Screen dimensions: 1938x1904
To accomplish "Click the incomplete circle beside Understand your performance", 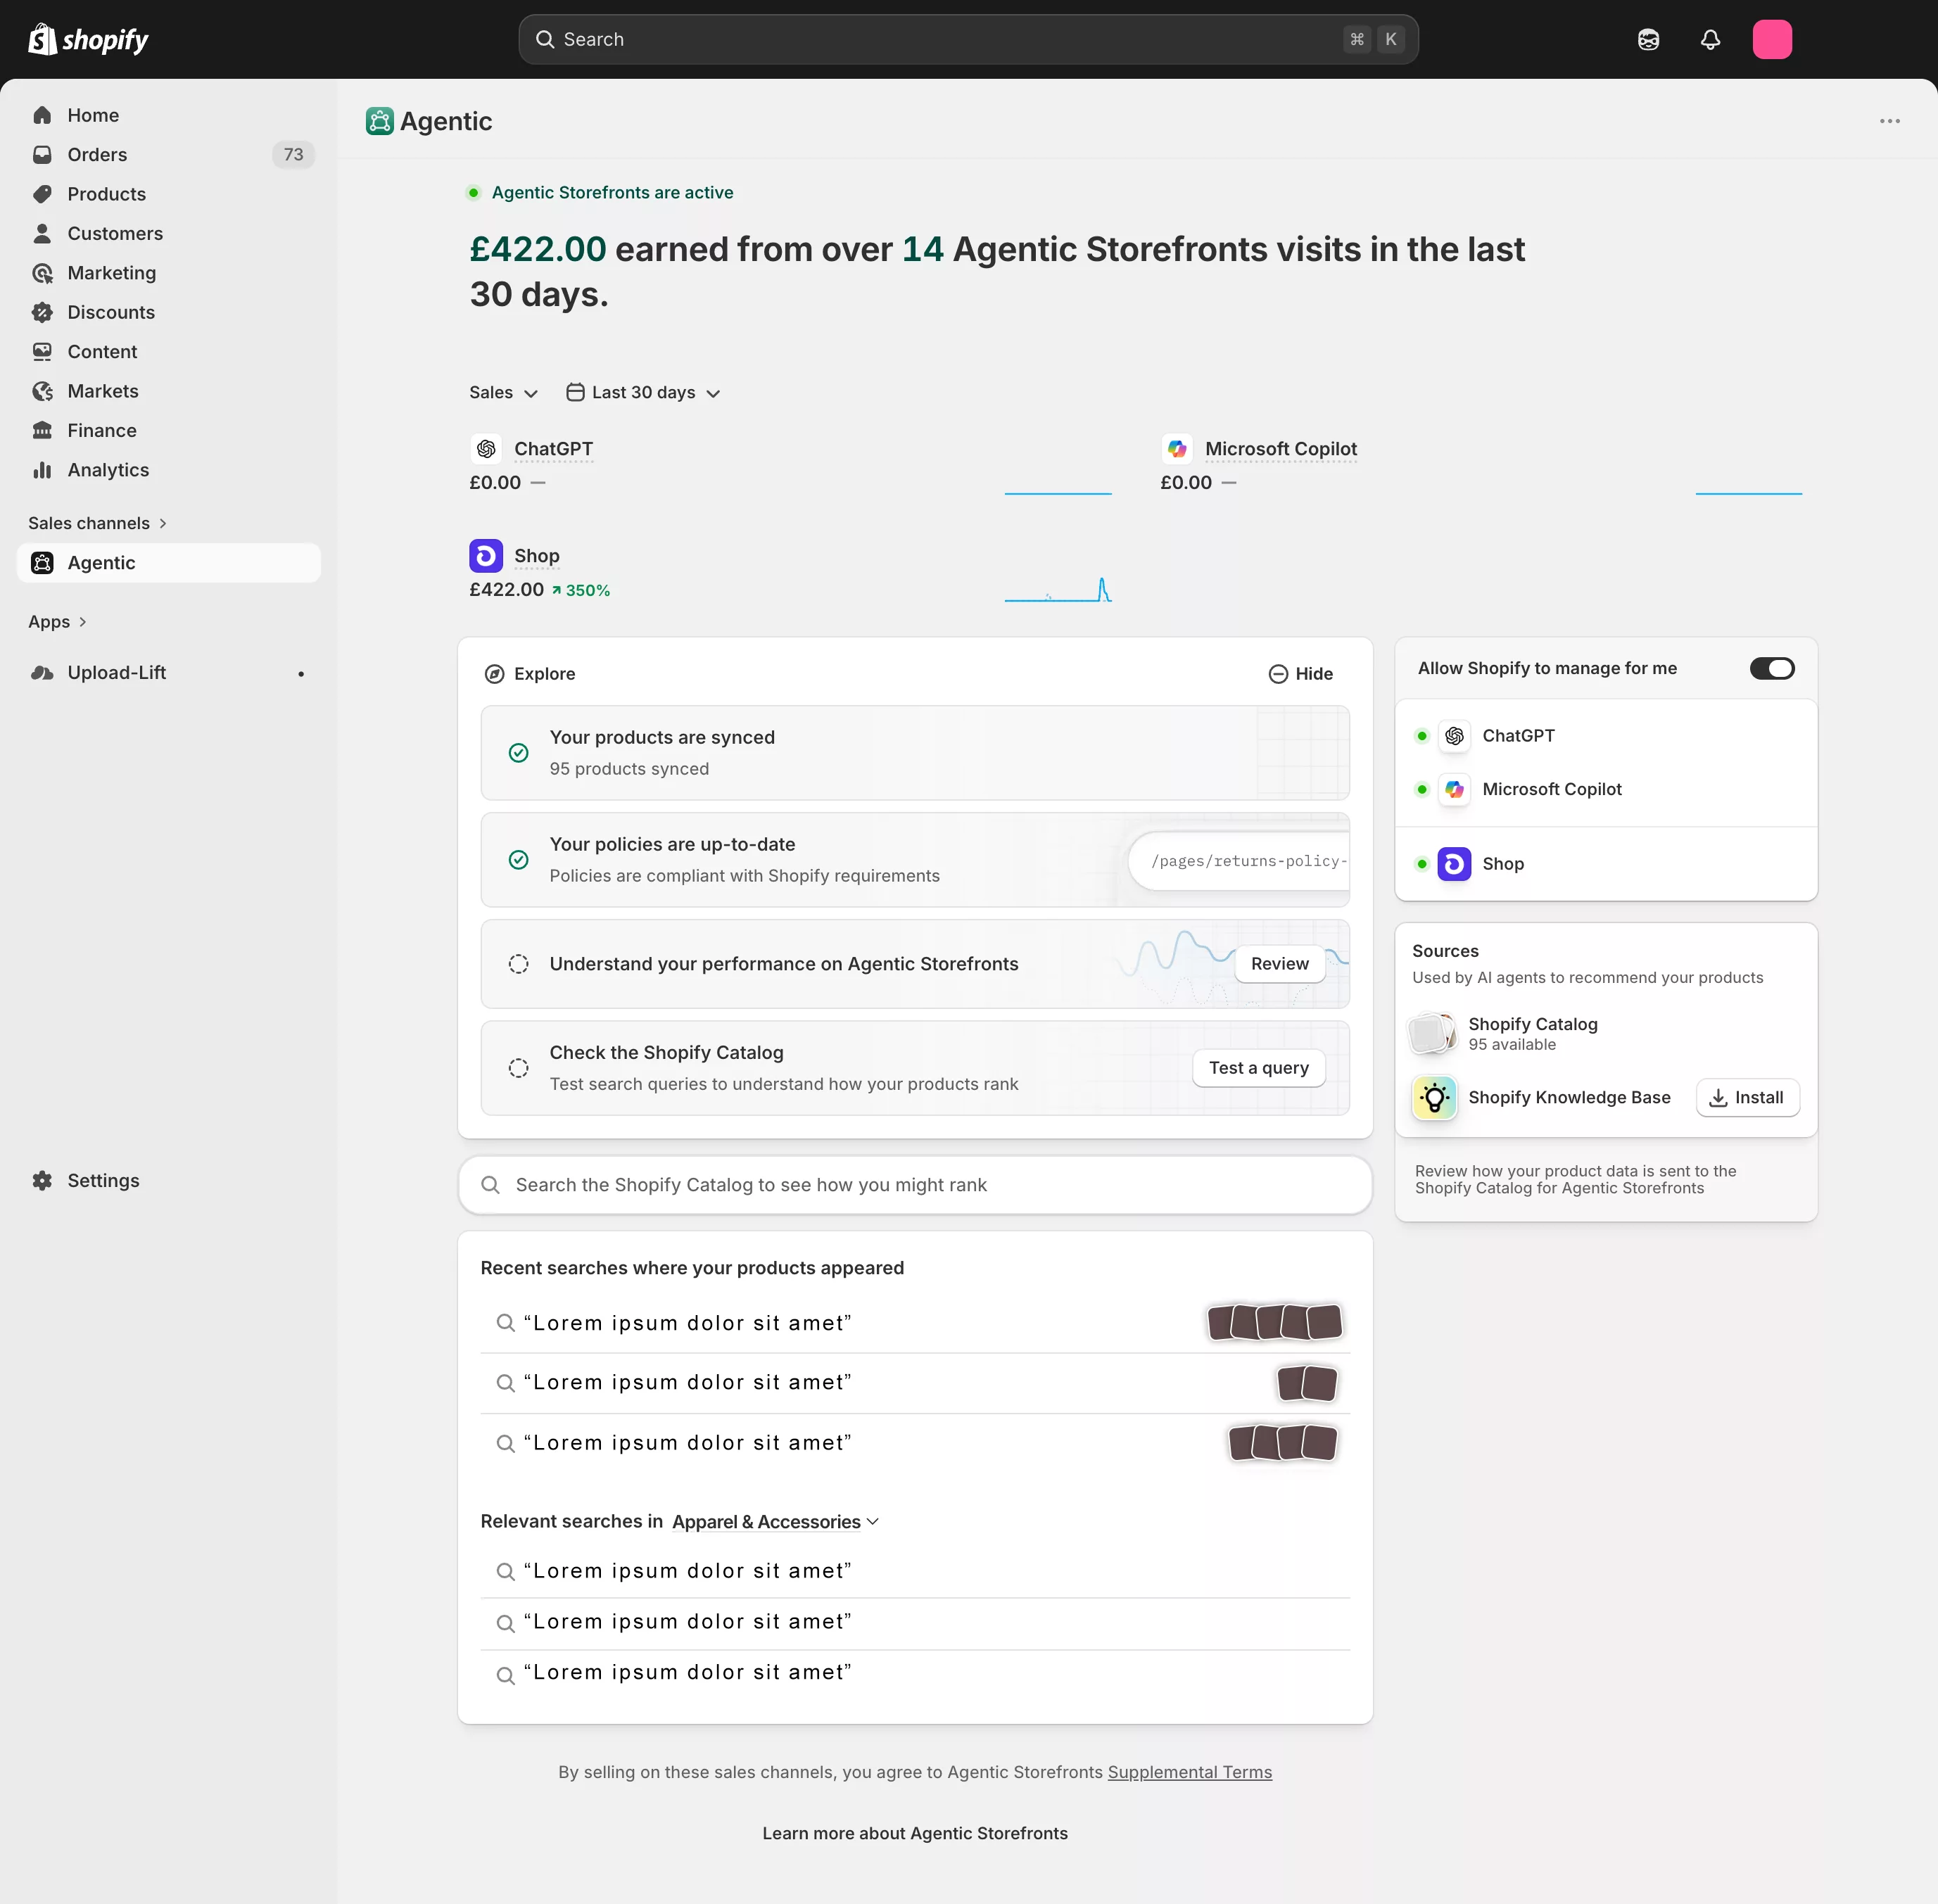I will click(x=518, y=964).
